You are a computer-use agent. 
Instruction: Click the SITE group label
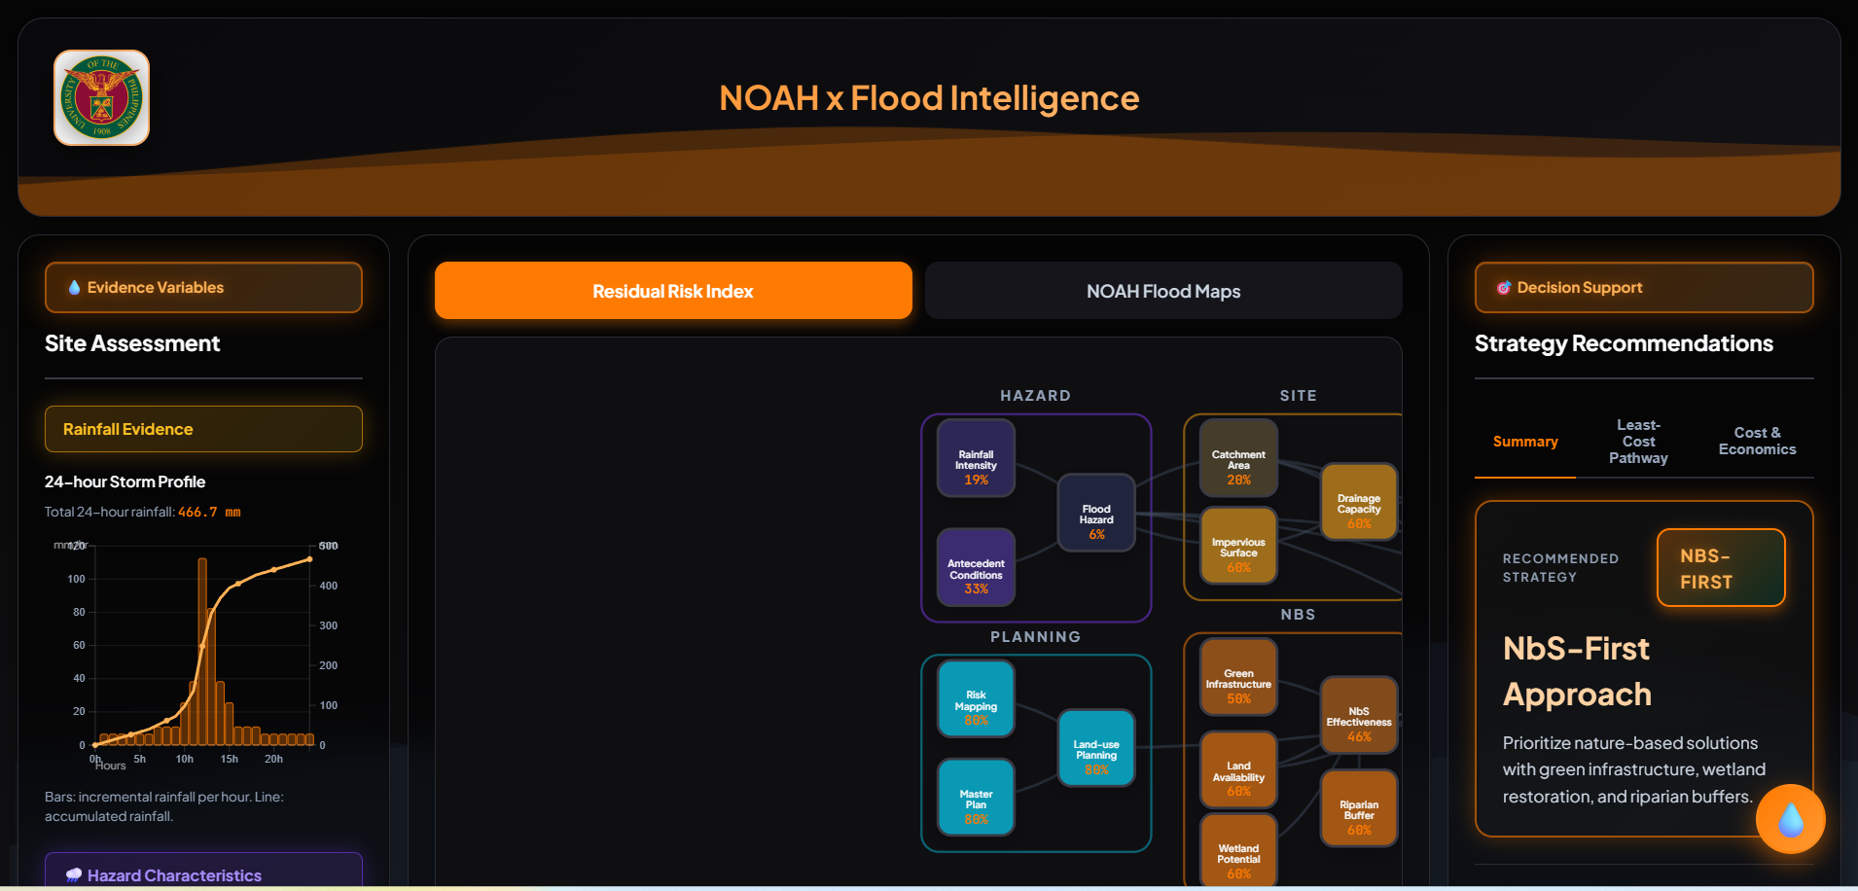click(x=1298, y=396)
